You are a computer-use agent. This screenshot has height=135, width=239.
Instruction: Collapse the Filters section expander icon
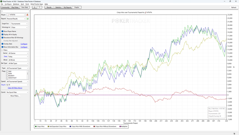tap(2, 50)
